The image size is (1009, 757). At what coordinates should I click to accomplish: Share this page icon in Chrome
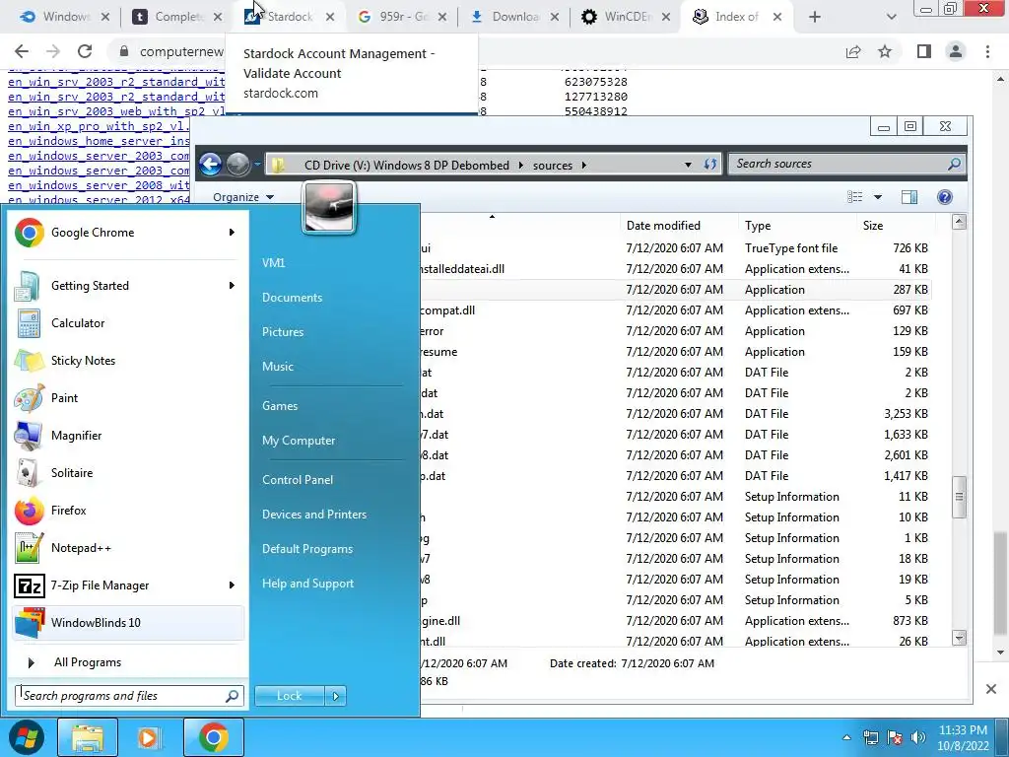pos(853,51)
